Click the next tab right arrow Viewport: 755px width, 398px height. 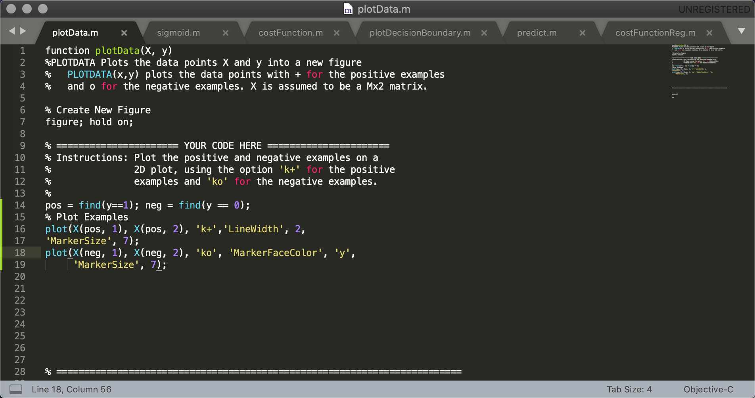click(x=23, y=31)
